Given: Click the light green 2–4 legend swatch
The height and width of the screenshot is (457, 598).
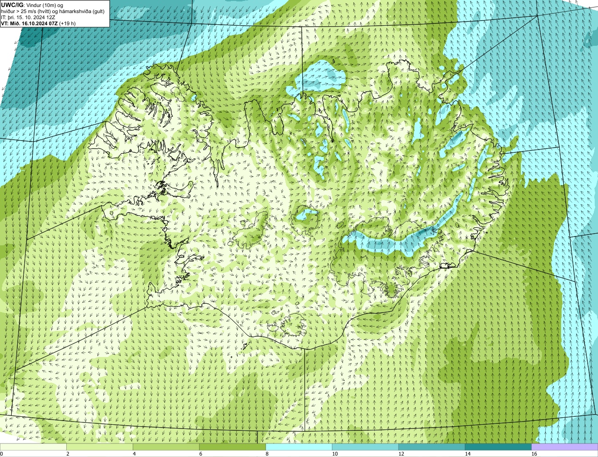Looking at the screenshot, I should coord(100,447).
